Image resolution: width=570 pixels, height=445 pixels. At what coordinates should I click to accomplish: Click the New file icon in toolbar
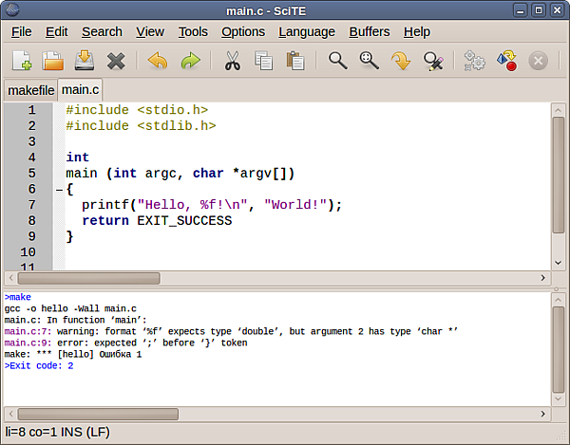22,62
